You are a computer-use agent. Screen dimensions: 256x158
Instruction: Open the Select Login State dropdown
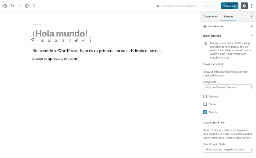coord(228,149)
